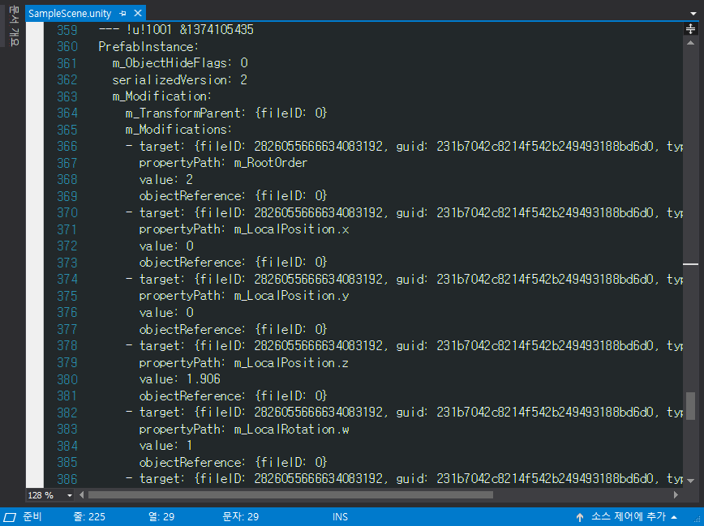Click propertyPath: m_LocalRotation.w text
This screenshot has width=704, height=526.
[x=244, y=429]
